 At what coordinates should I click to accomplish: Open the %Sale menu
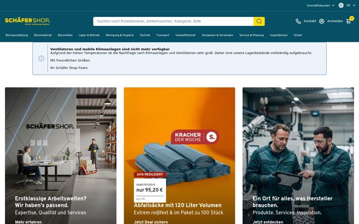point(298,35)
